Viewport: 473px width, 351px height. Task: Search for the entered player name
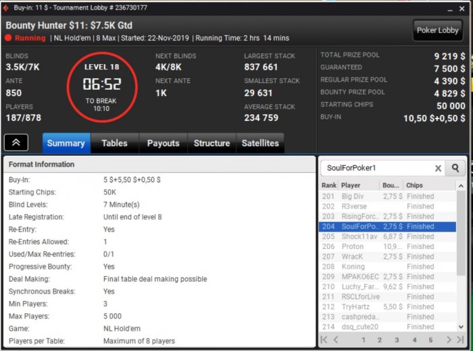[455, 168]
